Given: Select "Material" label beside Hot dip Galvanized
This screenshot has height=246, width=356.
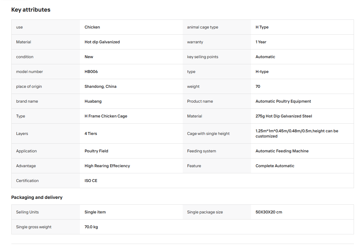Looking at the screenshot, I should [24, 42].
